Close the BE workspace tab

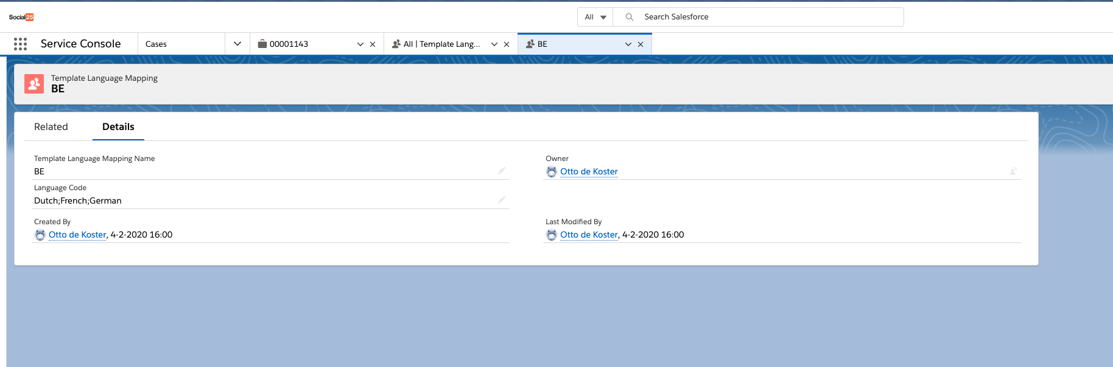click(641, 44)
